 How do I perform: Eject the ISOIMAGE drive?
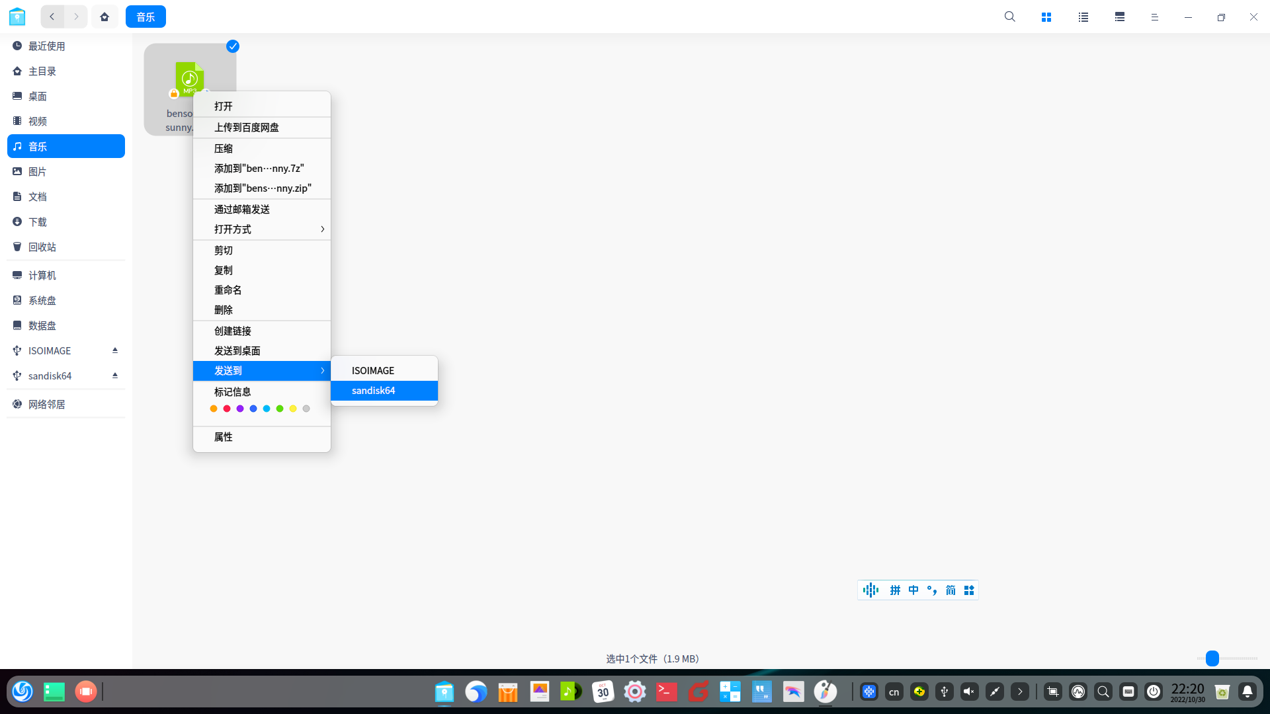[115, 350]
